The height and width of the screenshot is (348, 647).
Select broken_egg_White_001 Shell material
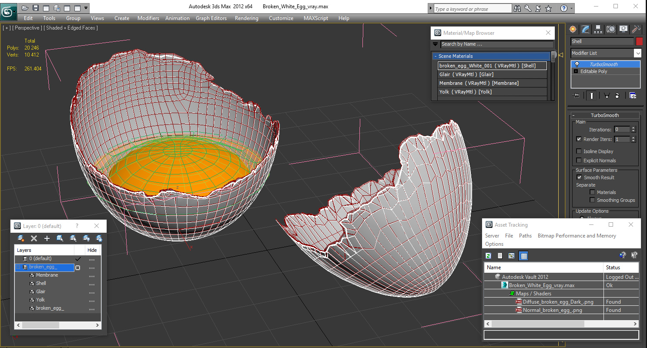(x=492, y=66)
